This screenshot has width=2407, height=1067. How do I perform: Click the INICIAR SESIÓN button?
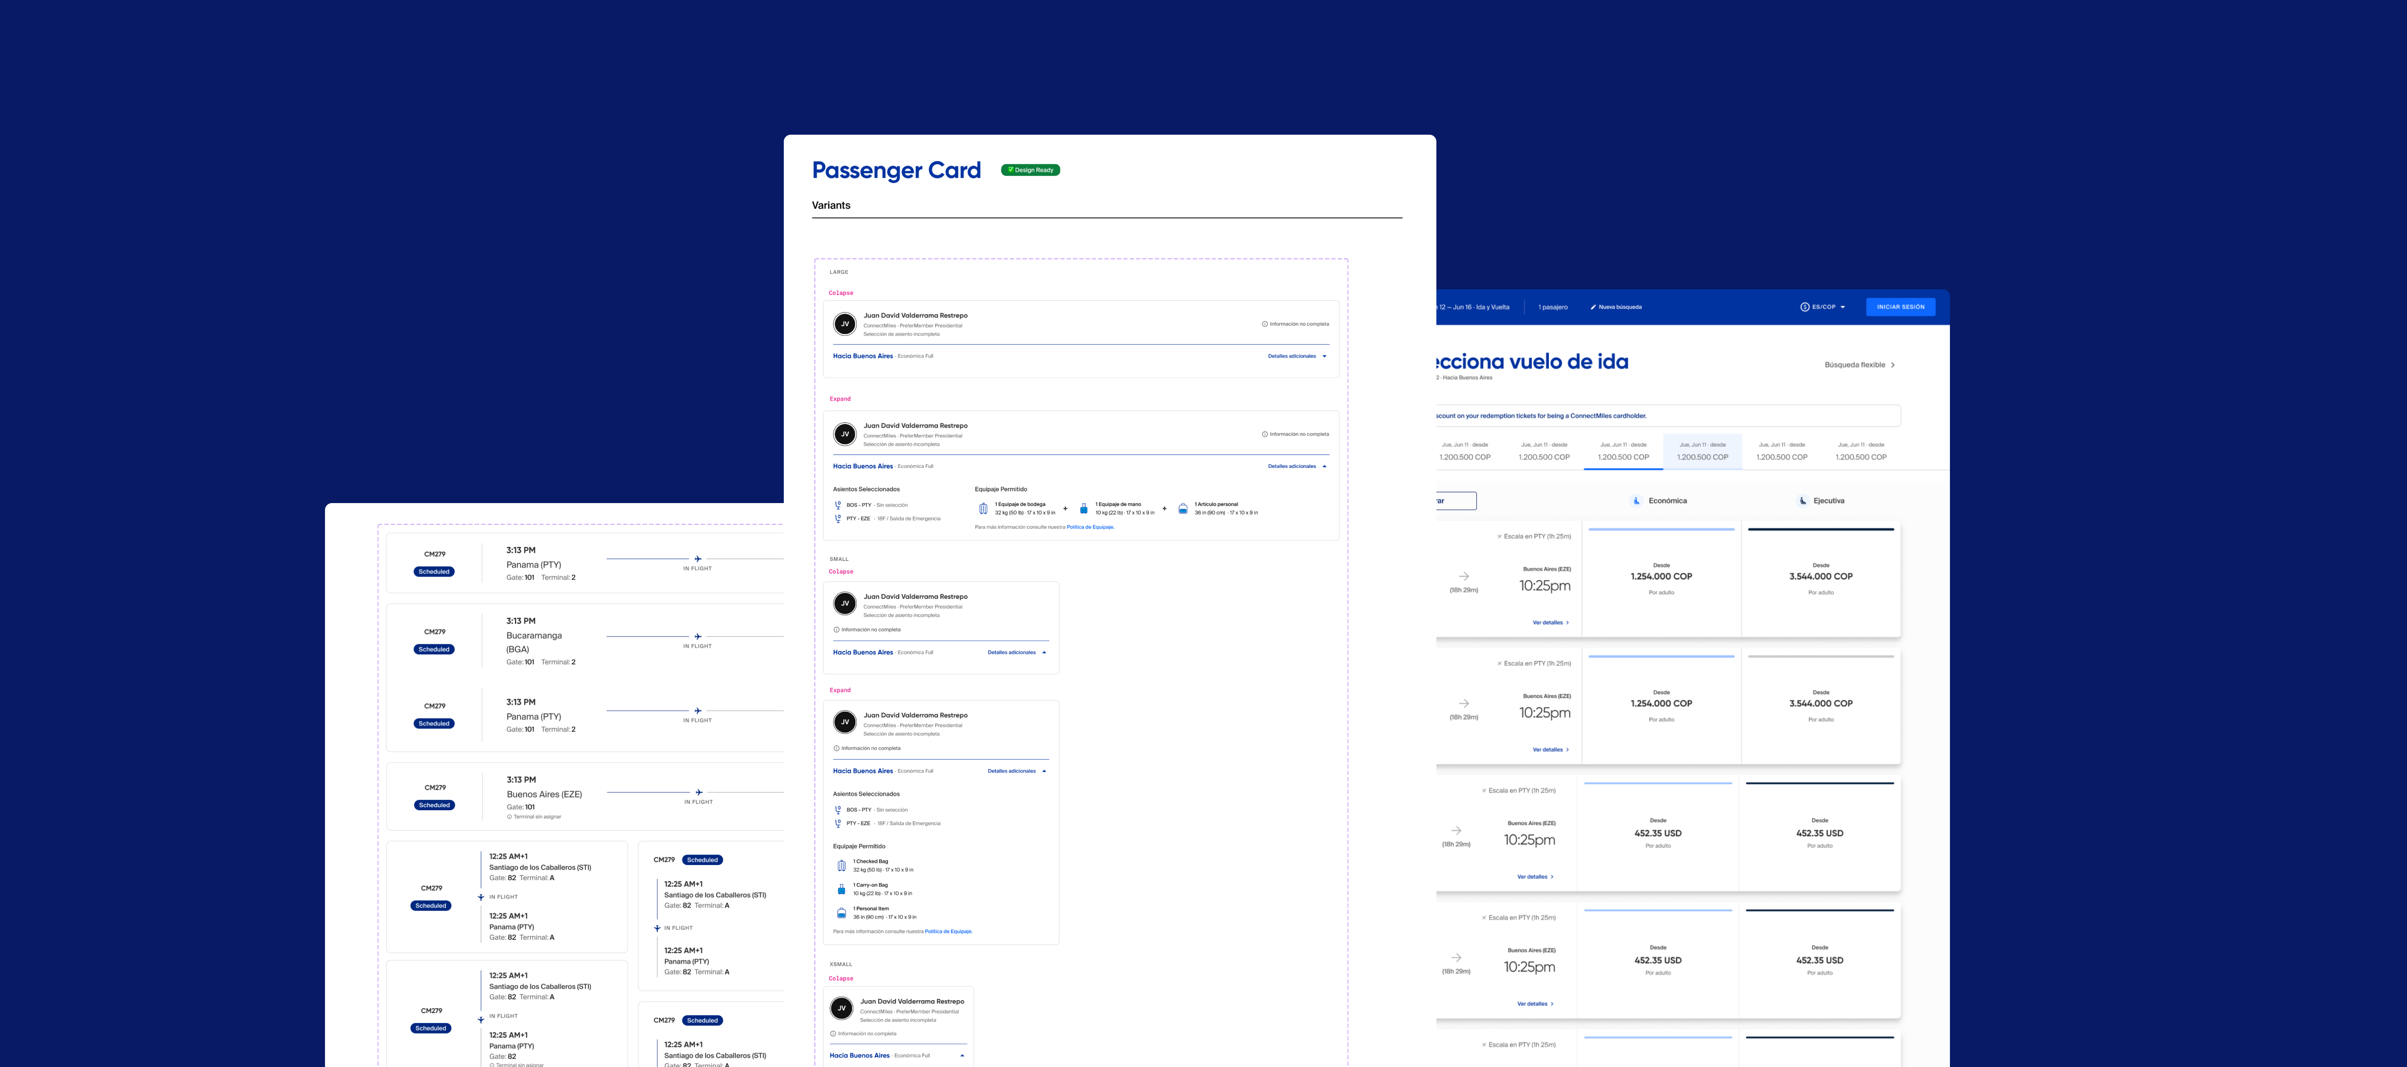coord(1900,306)
